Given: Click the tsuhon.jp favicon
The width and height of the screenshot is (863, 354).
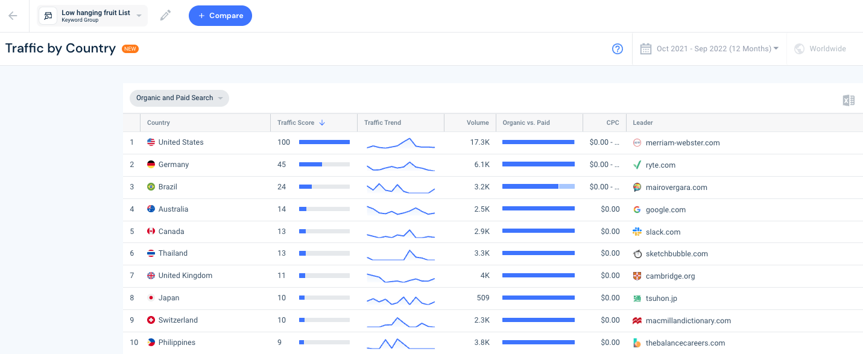Looking at the screenshot, I should (637, 299).
